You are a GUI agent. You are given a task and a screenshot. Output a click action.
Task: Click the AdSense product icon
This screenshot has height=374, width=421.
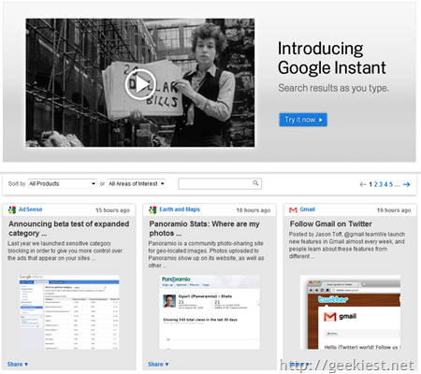coord(12,209)
